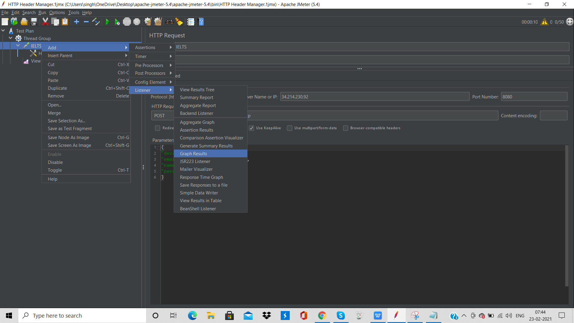Click the question mark Help icon
This screenshot has height=323, width=574.
pyautogui.click(x=201, y=22)
